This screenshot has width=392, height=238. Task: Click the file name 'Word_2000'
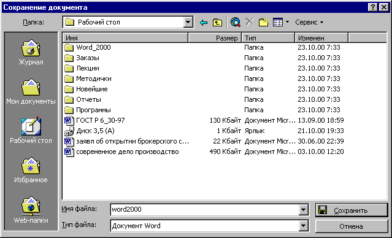(x=93, y=47)
